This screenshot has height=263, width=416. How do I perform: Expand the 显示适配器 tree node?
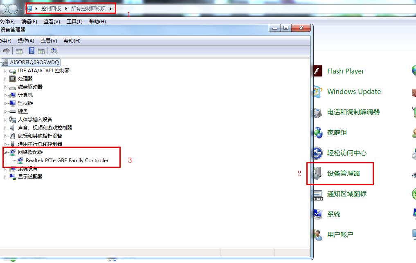point(5,177)
